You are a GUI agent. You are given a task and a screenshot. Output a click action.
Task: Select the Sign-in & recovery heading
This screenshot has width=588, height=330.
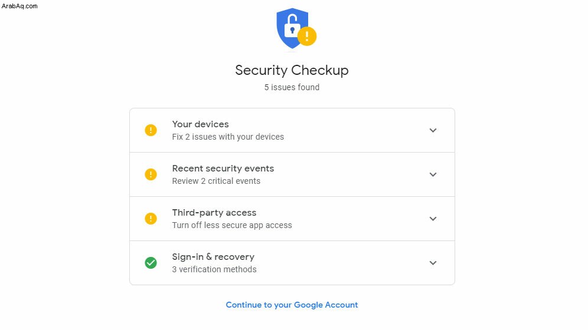point(213,257)
